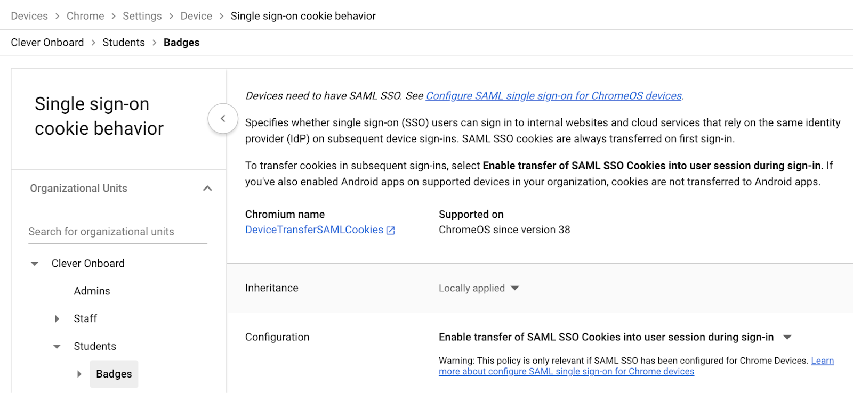Click the search for organizational units field
Screen dimensions: 853x393
(117, 231)
